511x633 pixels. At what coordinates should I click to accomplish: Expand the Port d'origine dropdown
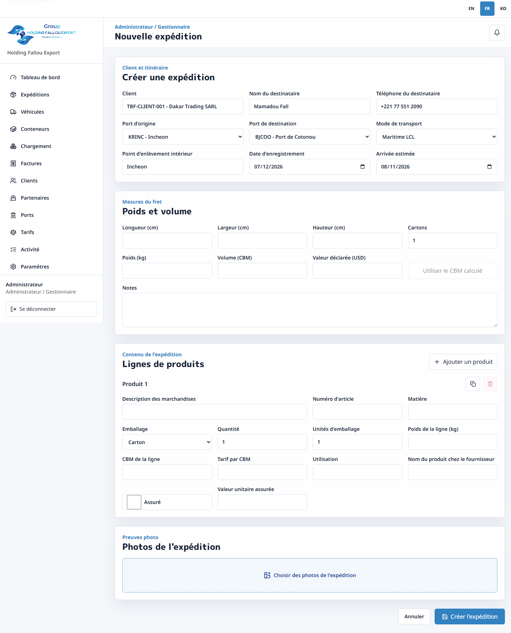point(183,137)
